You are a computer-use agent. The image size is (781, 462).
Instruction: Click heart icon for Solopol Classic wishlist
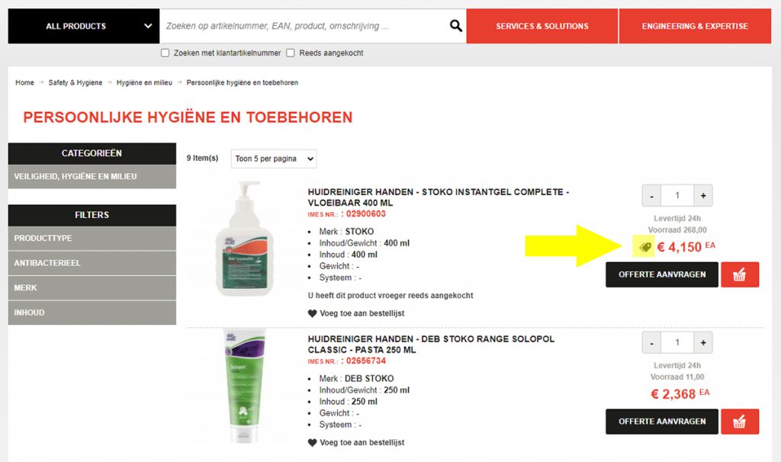(x=312, y=443)
